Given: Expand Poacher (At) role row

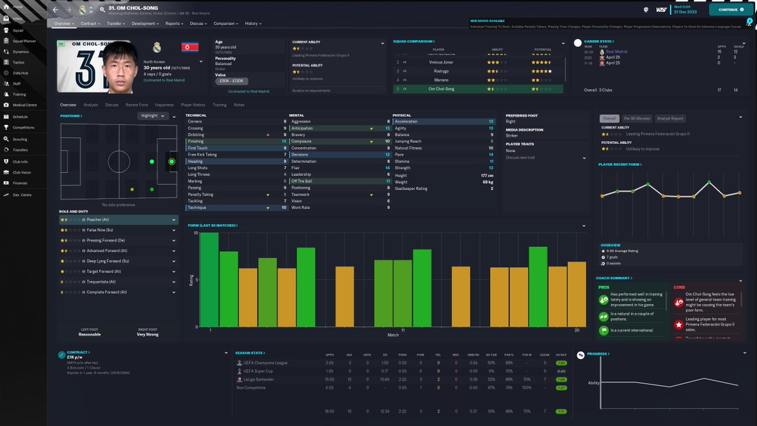Looking at the screenshot, I should 174,220.
